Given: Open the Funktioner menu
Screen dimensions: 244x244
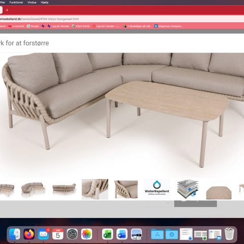Looking at the screenshot, I should click(x=16, y=3).
